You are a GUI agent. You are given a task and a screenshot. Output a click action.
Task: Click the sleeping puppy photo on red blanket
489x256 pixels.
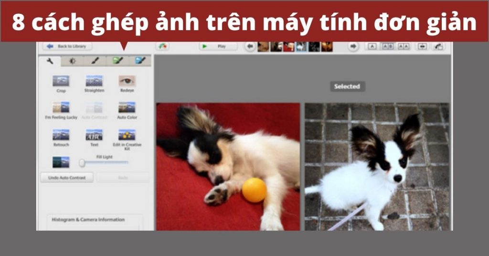click(x=228, y=167)
